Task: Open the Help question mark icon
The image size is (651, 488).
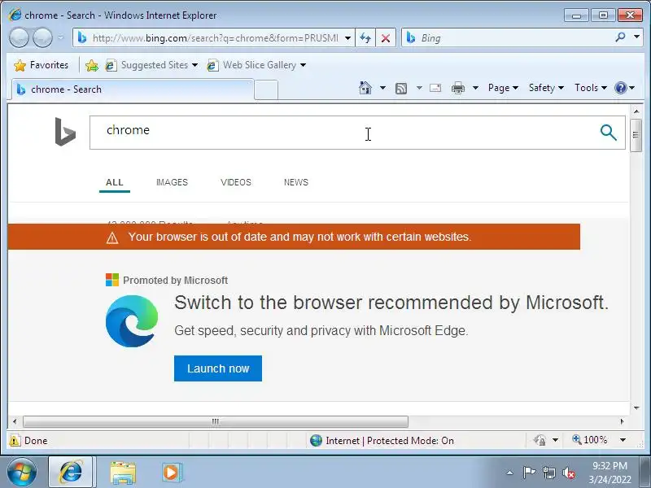Action: [621, 88]
